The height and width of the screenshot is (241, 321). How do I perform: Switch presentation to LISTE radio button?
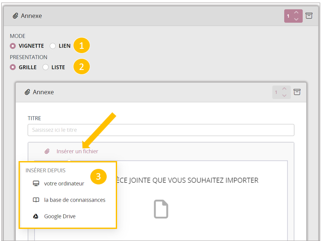(45, 67)
